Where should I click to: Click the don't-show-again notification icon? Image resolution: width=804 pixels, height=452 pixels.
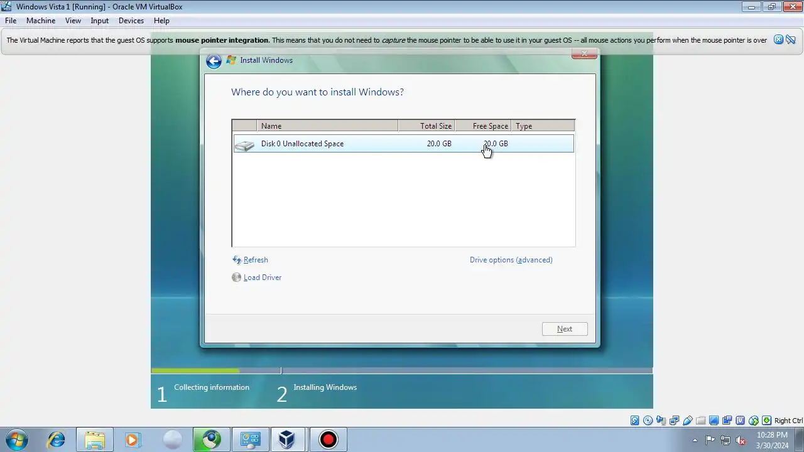[791, 40]
